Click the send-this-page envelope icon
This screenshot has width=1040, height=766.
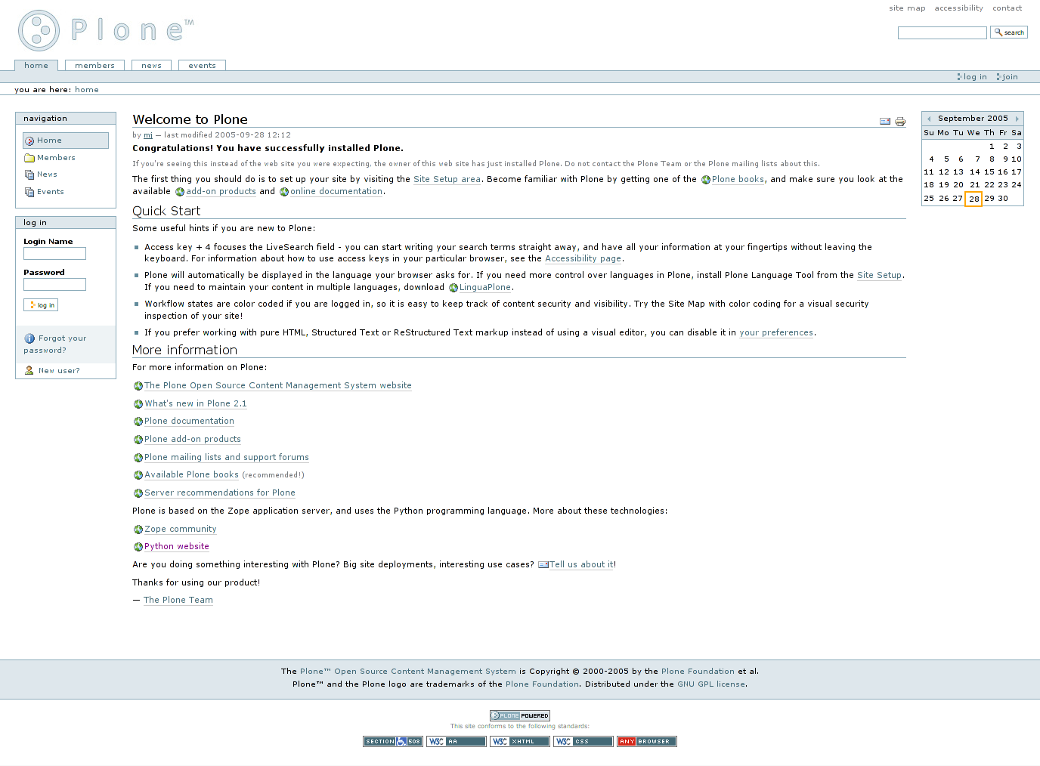pyautogui.click(x=885, y=121)
